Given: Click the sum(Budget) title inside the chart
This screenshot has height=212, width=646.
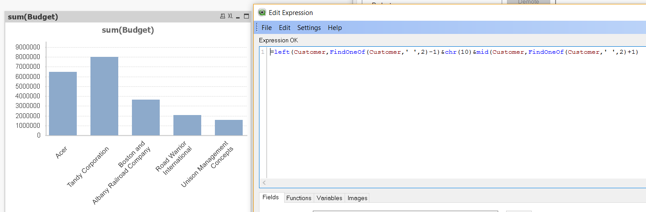Looking at the screenshot, I should [x=128, y=30].
